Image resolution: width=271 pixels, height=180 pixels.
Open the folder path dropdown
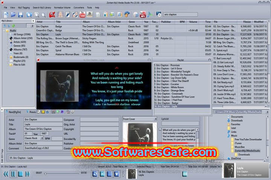[267, 112]
